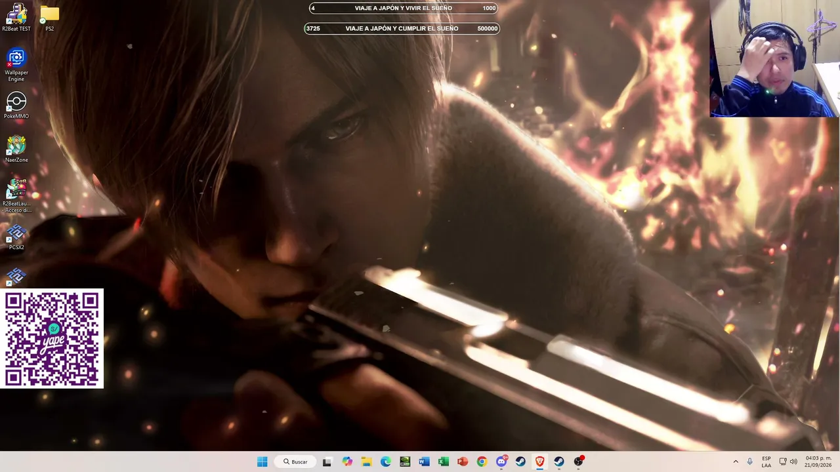Viewport: 840px width, 472px height.
Task: Select the PCSX2 desktop shortcut
Action: [16, 237]
